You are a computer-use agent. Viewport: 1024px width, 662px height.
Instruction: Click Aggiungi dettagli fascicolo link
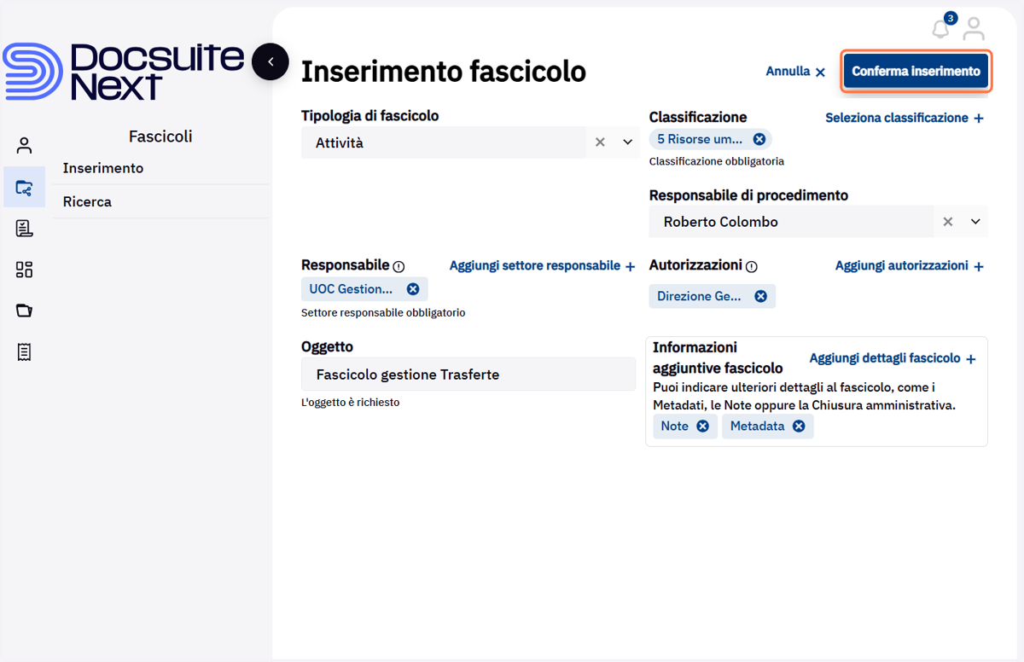coord(893,358)
